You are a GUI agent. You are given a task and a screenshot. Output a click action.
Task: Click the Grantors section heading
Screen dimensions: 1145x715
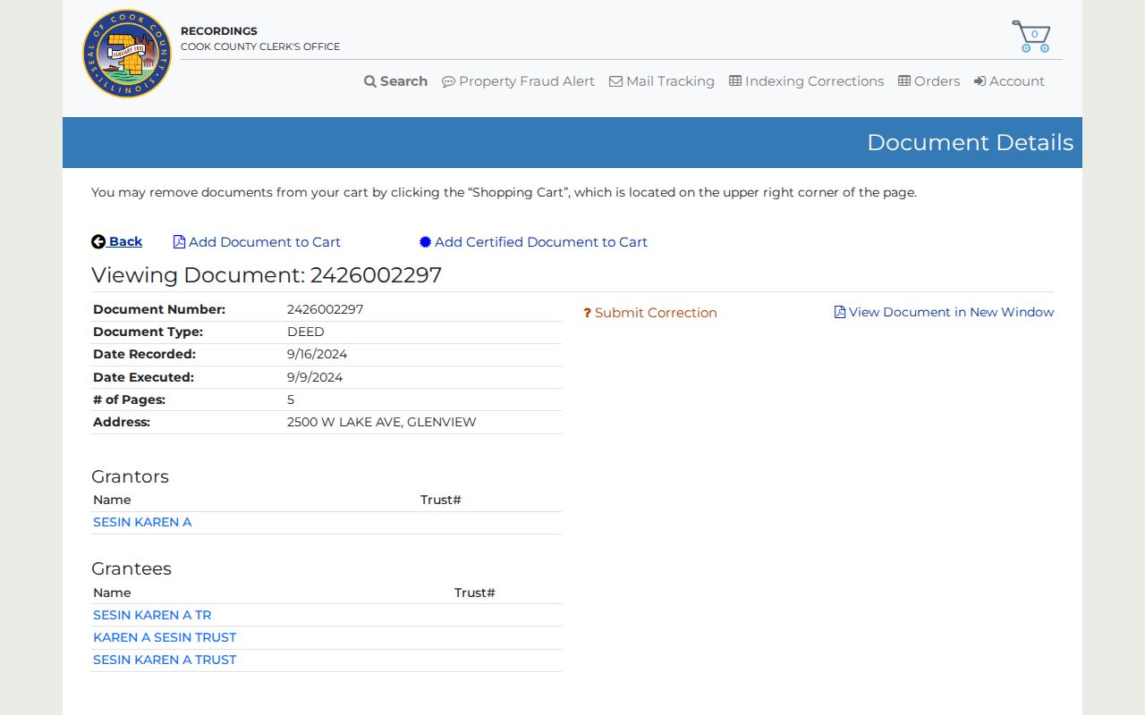(x=130, y=476)
